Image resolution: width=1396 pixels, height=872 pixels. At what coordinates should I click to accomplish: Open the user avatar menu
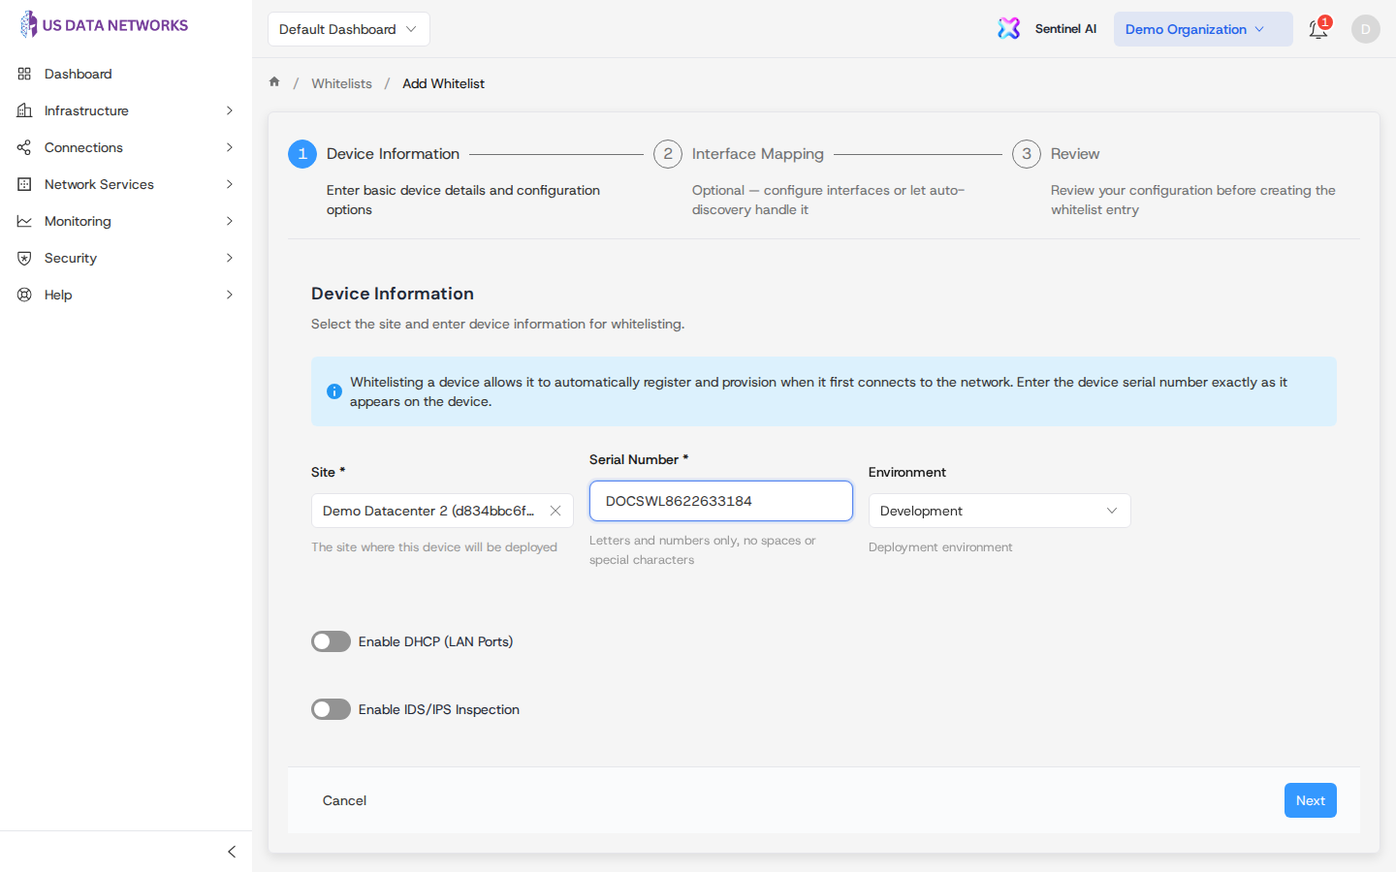coord(1366,29)
